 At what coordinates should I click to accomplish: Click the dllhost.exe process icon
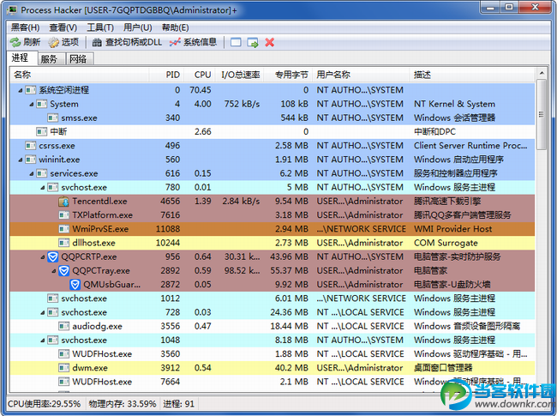pos(64,244)
